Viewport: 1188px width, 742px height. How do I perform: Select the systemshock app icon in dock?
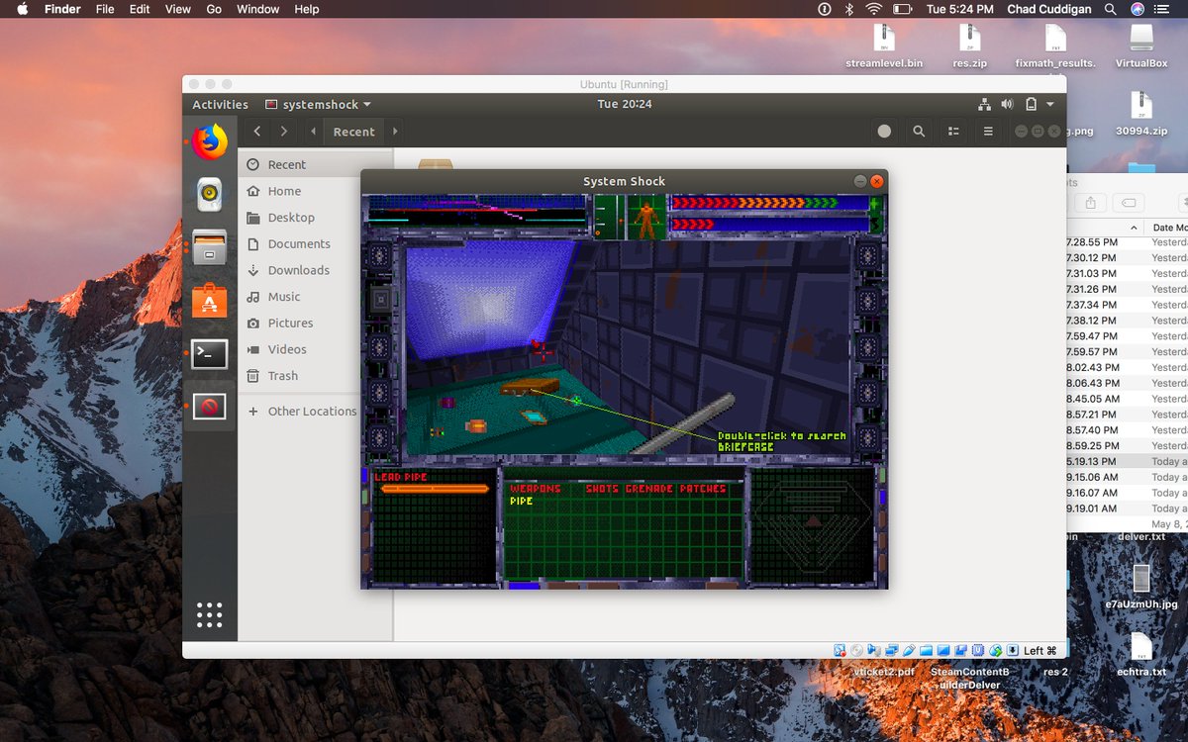click(x=209, y=406)
